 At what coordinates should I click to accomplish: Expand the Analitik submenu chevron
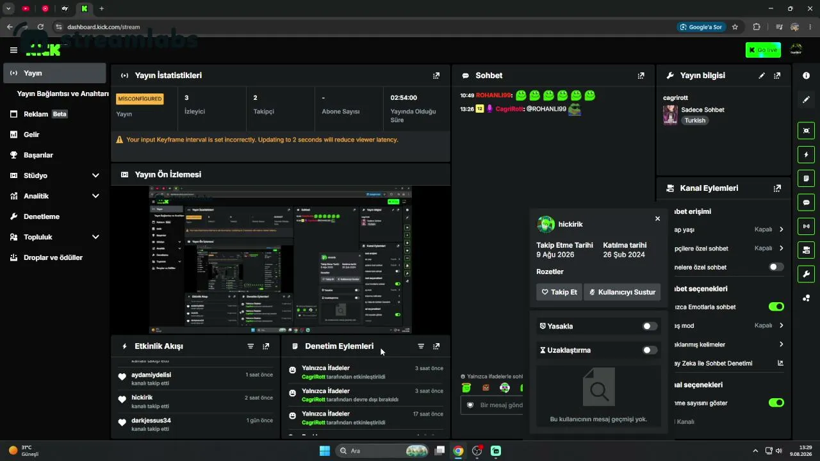tap(95, 196)
